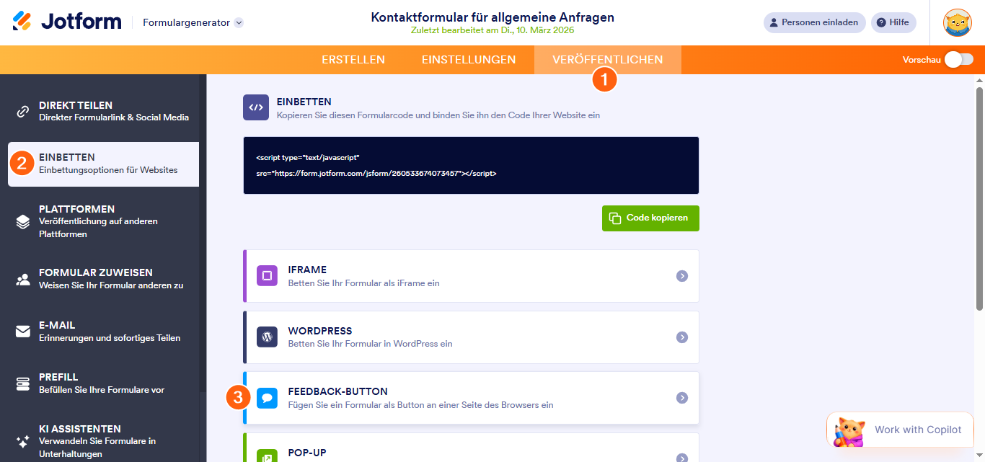985x462 pixels.
Task: Click the Personen einladen button
Action: [814, 22]
